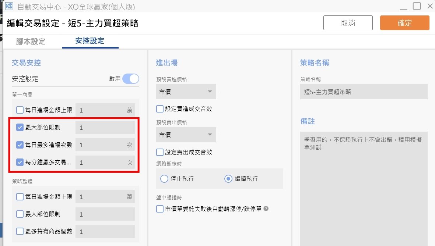Enable 市價單委託失敗後自動轉漲停/跌停單 checkbox
This screenshot has height=246, width=435.
tap(160, 209)
